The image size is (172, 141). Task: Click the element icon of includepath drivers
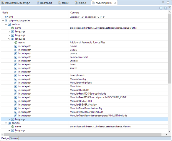pyautogui.click(x=16, y=46)
